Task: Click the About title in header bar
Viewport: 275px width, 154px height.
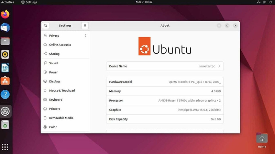Action: (165, 25)
